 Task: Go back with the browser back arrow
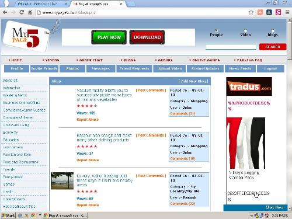click(x=5, y=12)
